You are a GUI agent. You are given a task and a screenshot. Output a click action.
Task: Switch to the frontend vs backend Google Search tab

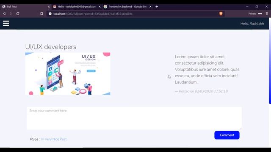(127, 7)
